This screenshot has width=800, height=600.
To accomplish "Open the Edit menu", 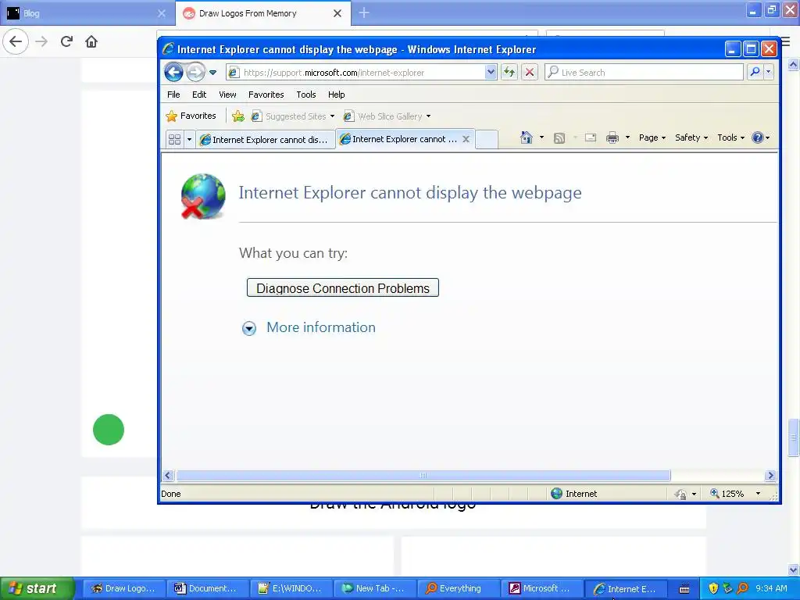I will coord(199,95).
